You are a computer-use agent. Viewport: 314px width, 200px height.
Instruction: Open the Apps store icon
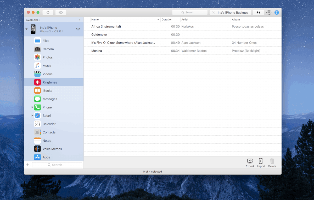[x=37, y=157]
